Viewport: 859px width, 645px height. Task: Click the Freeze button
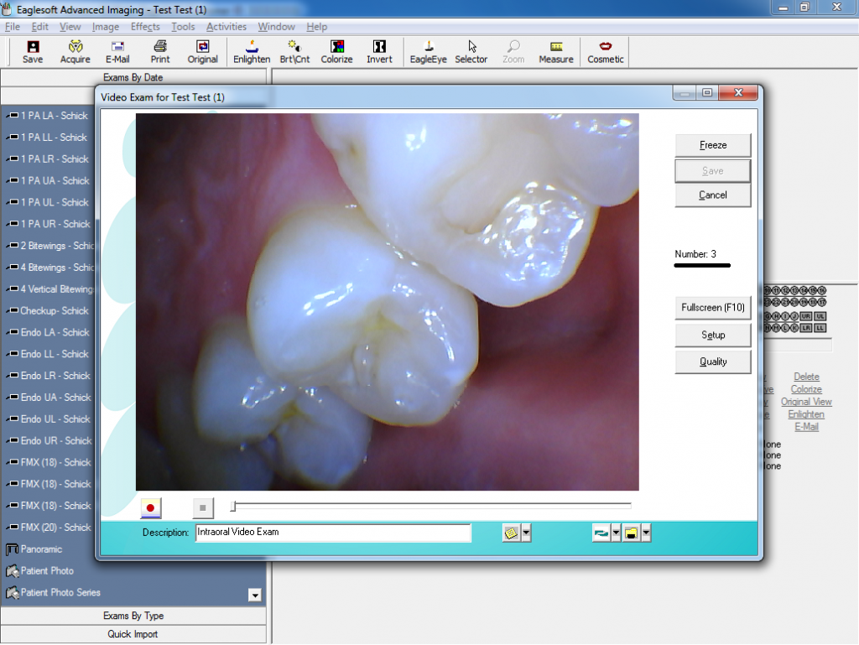713,145
